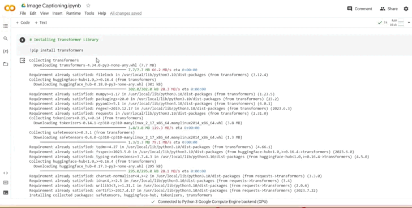Add a new Code cell
Viewport: 412px width, 208px height.
pos(23,23)
